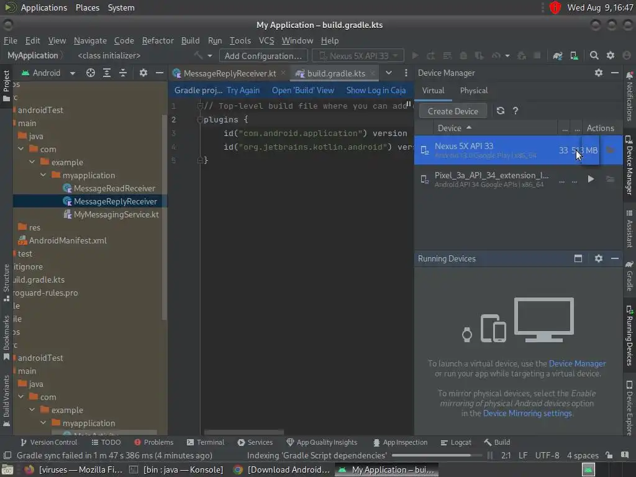Refresh the virtual device list
Screen dimensions: 636x477
coord(501,111)
